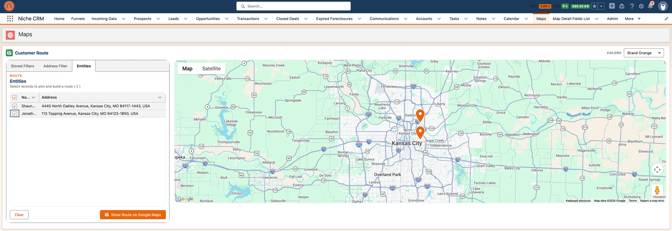Open the Trailhead guidance icon
672x231 pixels.
(x=622, y=6)
